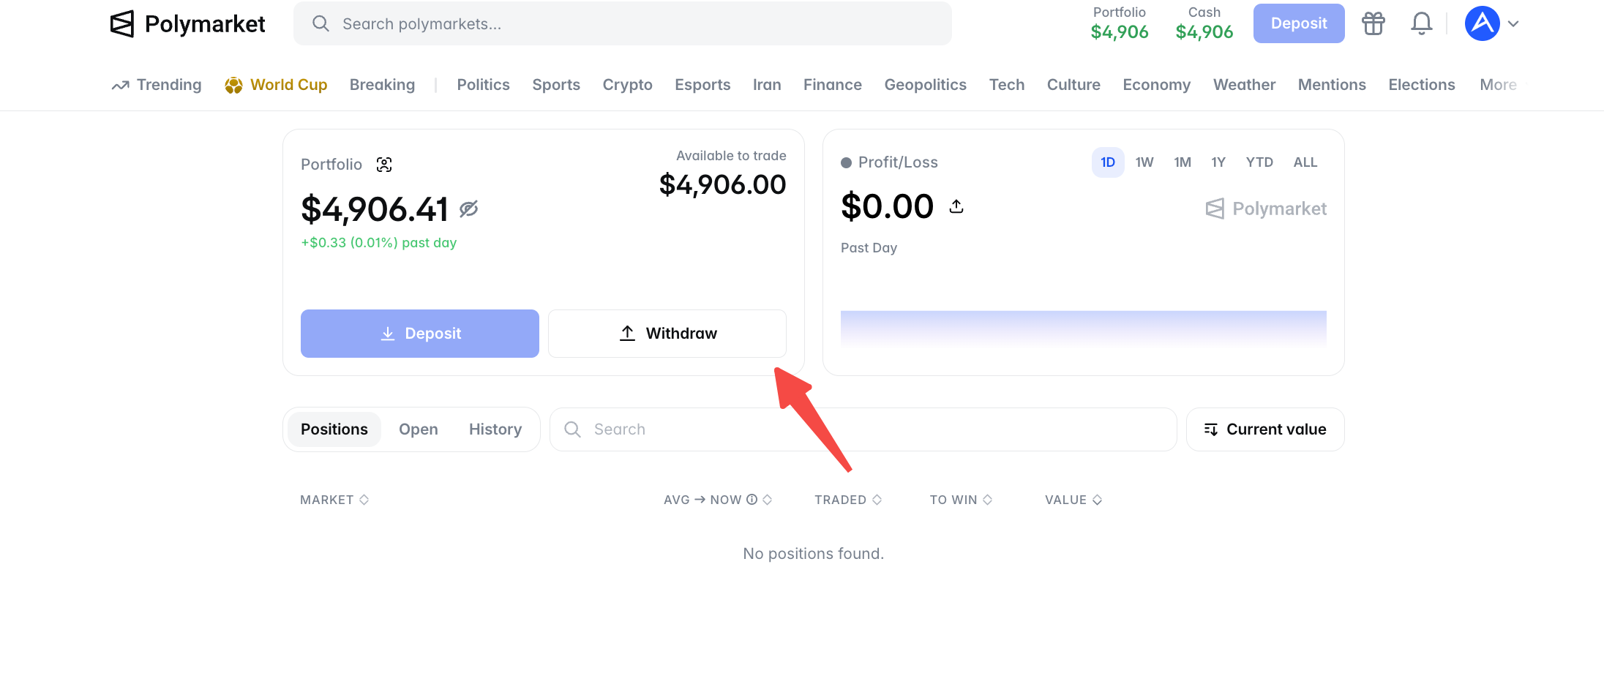Select the 1W time range
Screen dimensions: 1604x676
1144,162
